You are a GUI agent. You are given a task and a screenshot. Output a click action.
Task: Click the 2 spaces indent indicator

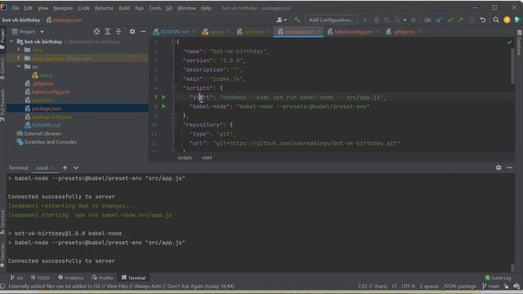429,287
